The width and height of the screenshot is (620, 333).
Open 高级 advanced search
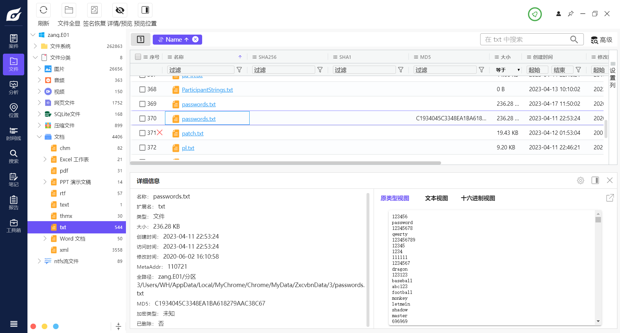[602, 40]
